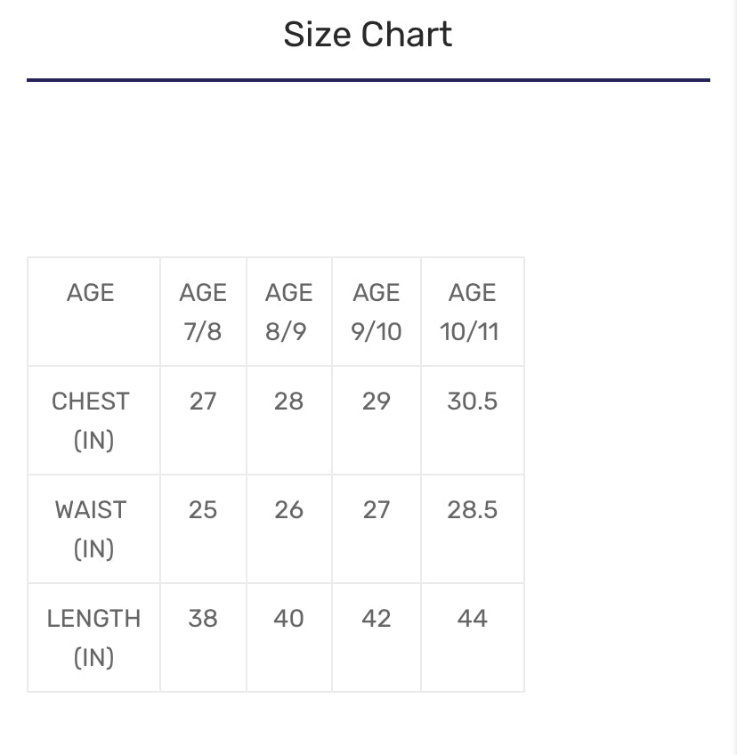737x755 pixels.
Task: Select the LENGTH (IN) row label
Action: (x=93, y=637)
